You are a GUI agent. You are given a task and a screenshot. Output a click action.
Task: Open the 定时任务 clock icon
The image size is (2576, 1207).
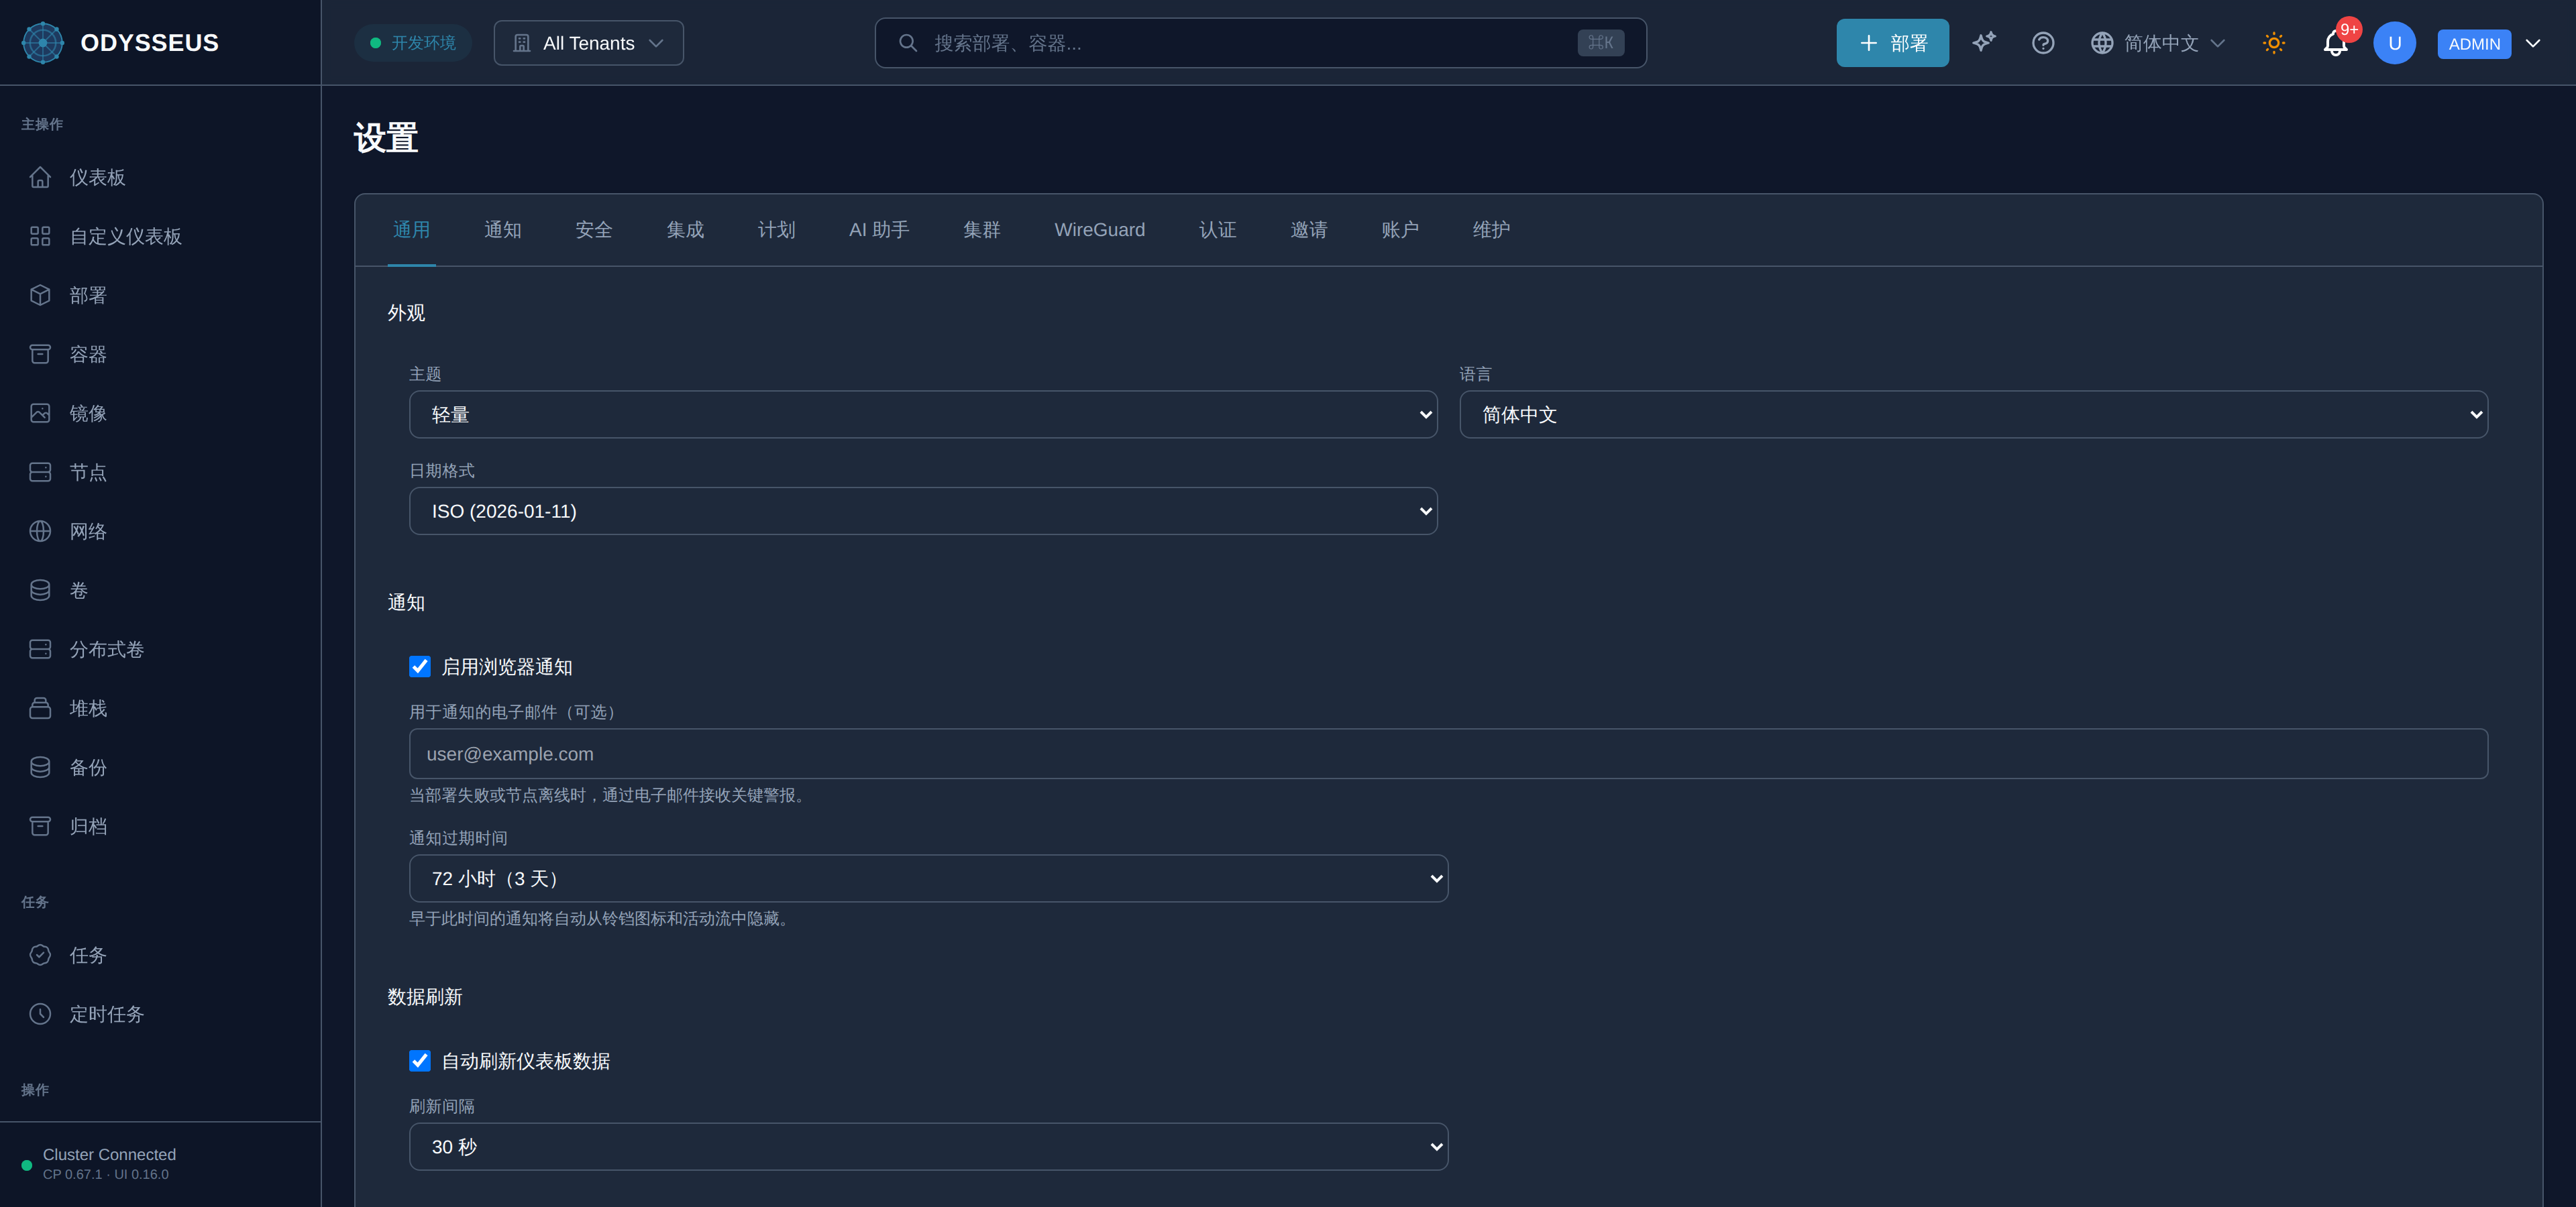tap(40, 1013)
